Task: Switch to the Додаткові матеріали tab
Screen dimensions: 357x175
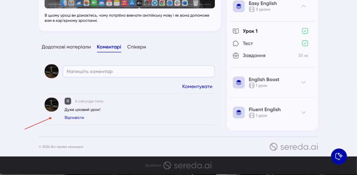Action: pos(66,47)
